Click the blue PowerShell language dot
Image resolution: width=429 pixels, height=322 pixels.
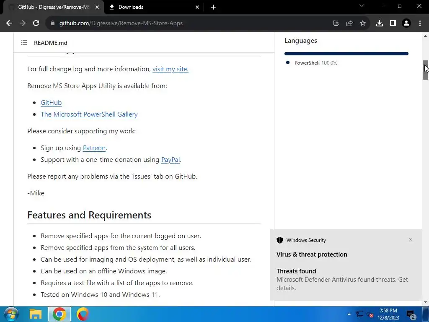coord(287,62)
